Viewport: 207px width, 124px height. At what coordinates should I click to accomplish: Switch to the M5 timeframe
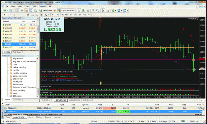[x=58, y=15]
